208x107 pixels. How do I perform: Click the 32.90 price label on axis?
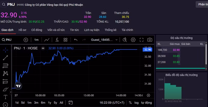(147, 50)
